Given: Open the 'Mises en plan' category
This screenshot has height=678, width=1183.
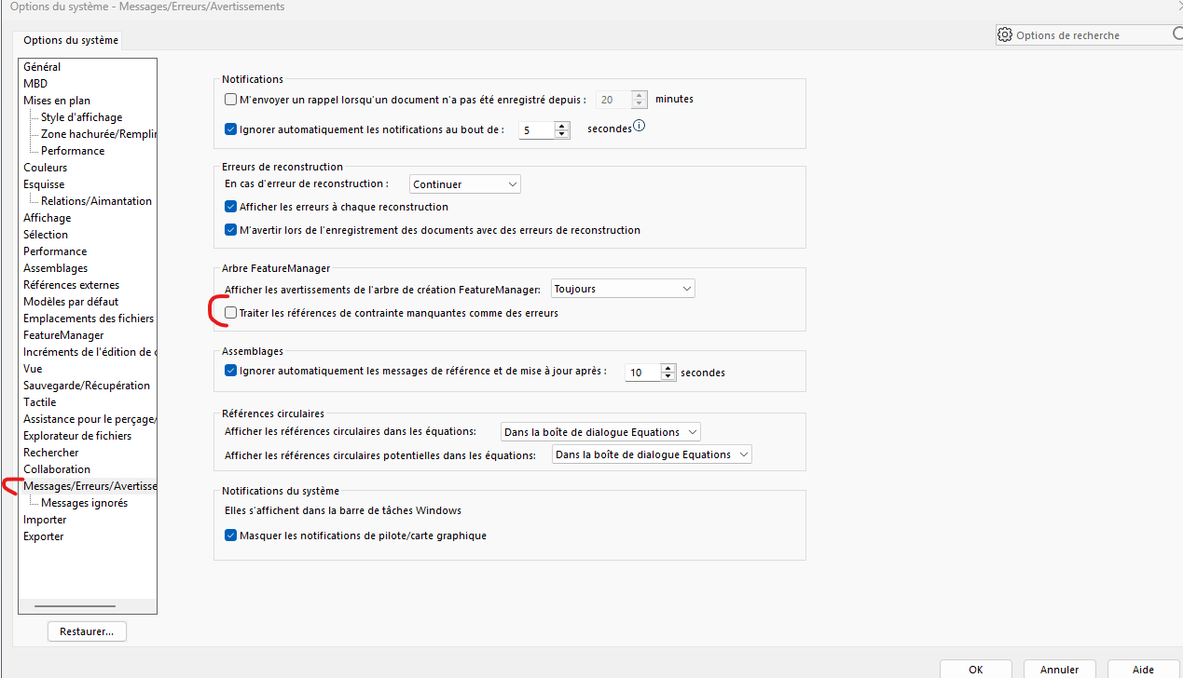Looking at the screenshot, I should tap(57, 101).
